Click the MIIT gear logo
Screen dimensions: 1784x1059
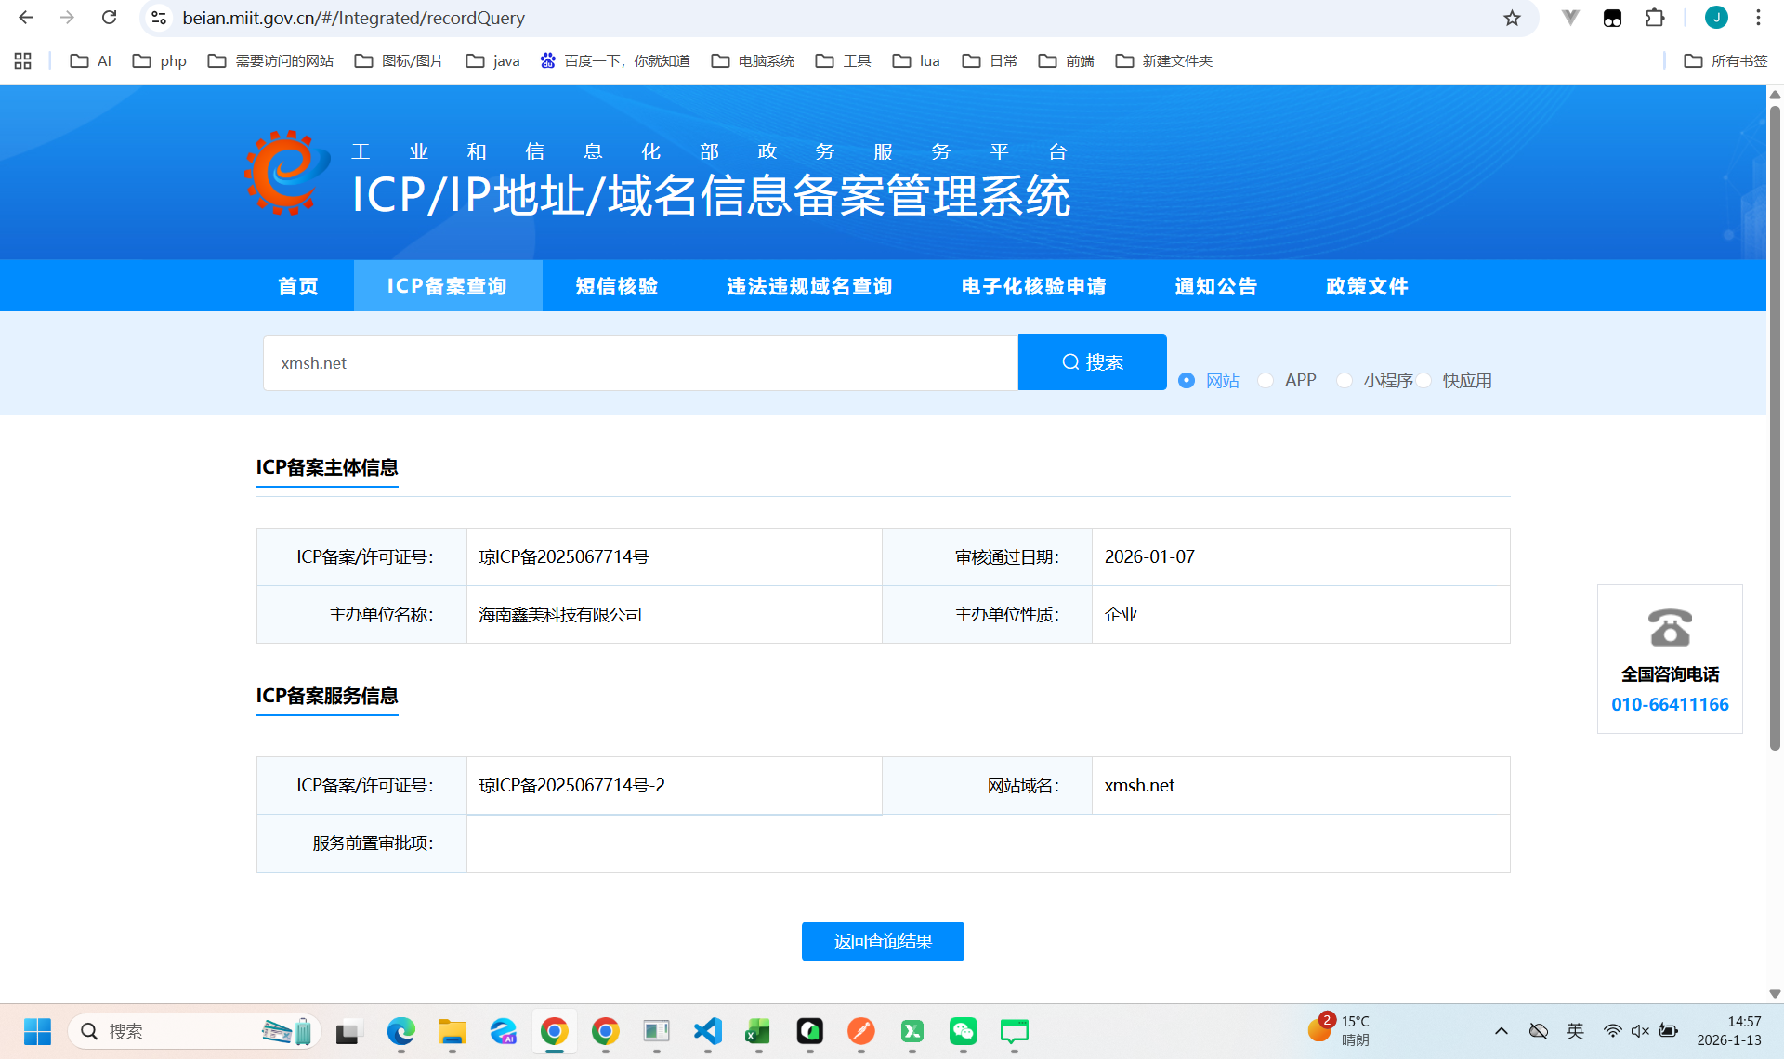coord(286,174)
